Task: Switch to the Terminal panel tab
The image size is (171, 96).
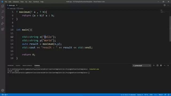Action: (37, 66)
